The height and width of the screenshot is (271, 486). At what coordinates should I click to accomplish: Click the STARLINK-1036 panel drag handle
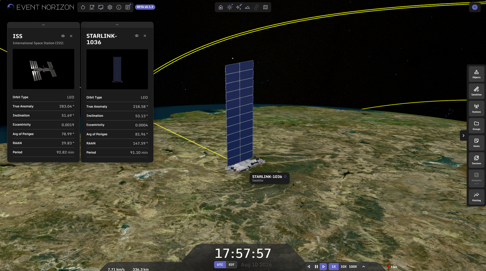(117, 25)
